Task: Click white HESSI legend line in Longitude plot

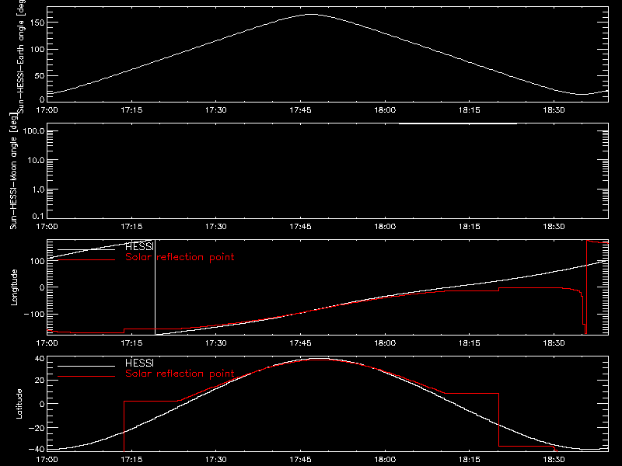Action: click(x=86, y=249)
